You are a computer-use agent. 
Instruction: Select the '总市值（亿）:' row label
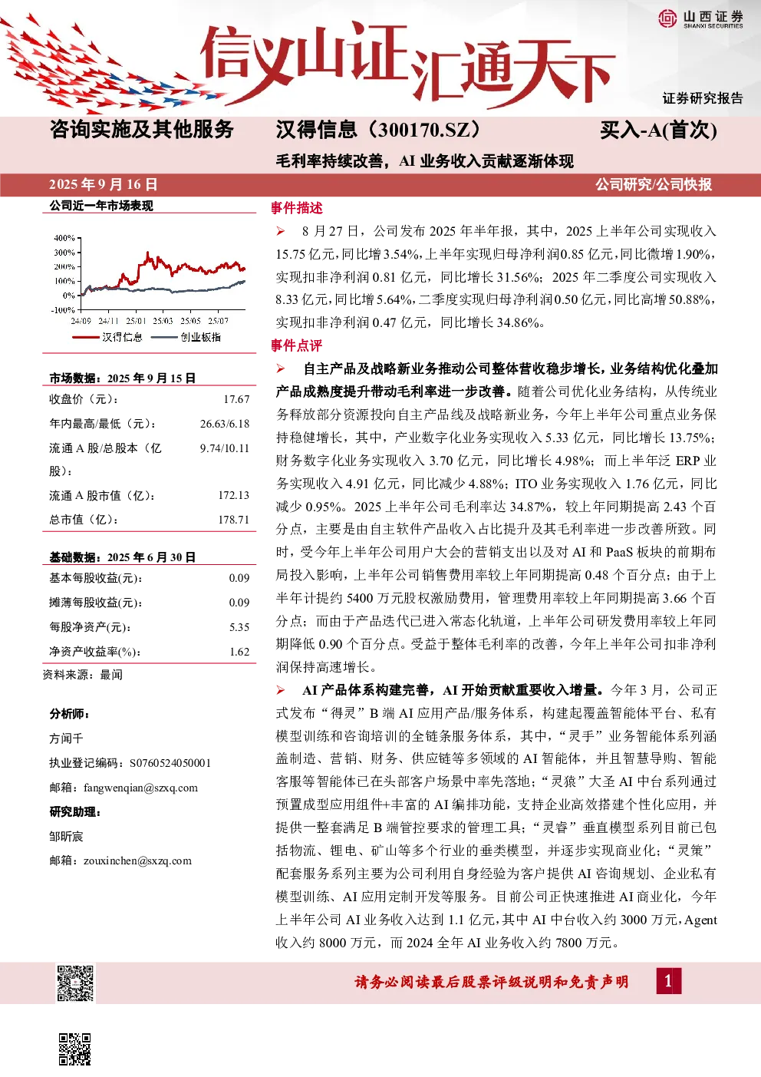tap(84, 520)
